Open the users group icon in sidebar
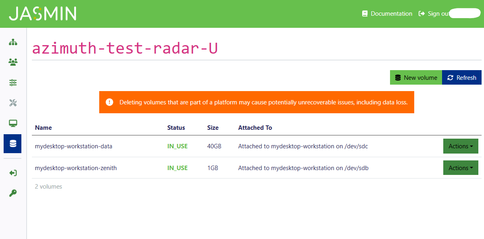 (x=13, y=62)
